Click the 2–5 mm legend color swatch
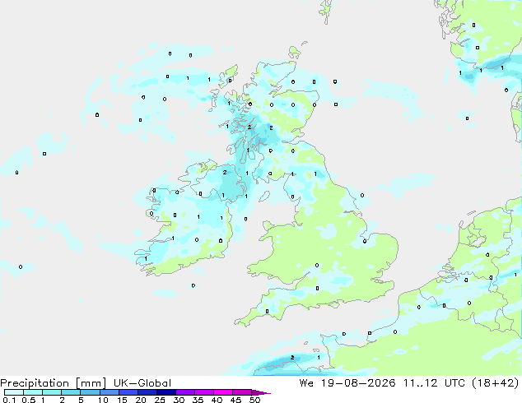Viewport: 522px width, 403px height. click(71, 392)
